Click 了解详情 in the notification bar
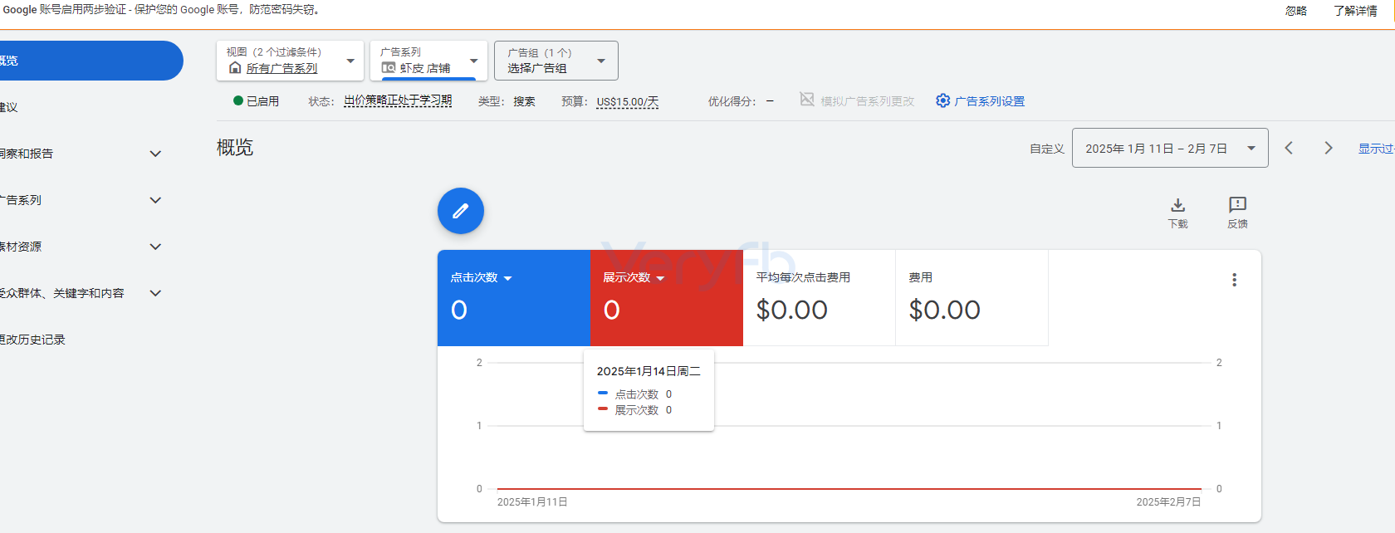1395x533 pixels. (1356, 11)
